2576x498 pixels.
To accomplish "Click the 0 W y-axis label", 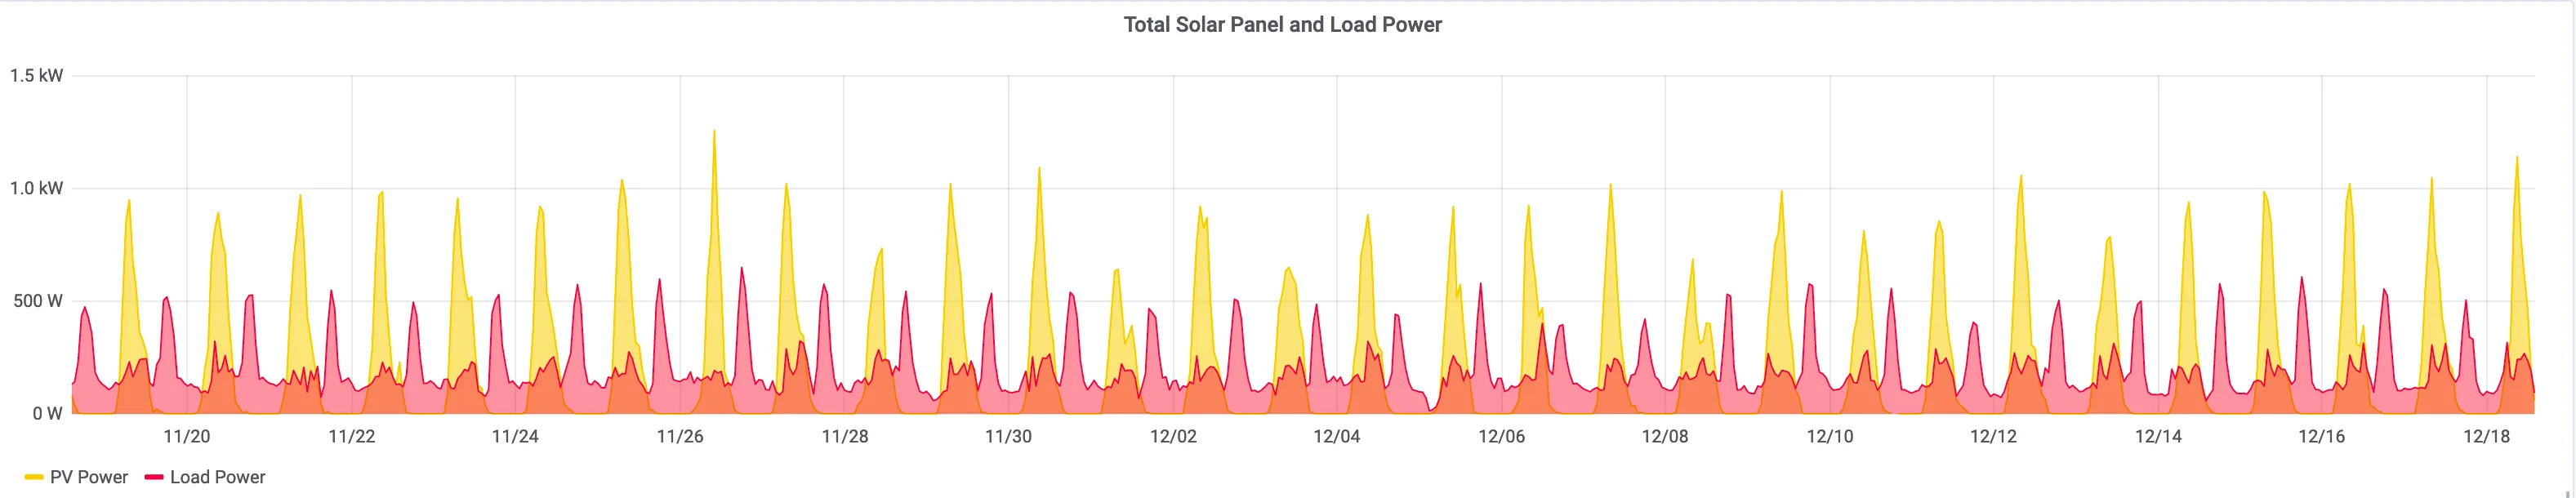I will pos(47,413).
